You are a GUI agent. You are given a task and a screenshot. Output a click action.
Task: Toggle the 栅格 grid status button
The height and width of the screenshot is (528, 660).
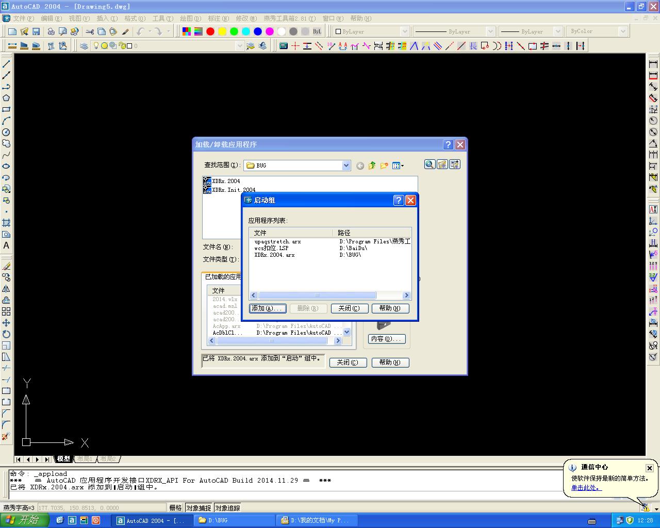(175, 508)
